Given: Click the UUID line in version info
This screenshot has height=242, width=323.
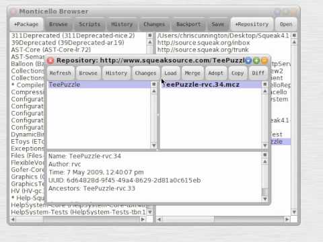Looking at the screenshot, I should 124,180.
